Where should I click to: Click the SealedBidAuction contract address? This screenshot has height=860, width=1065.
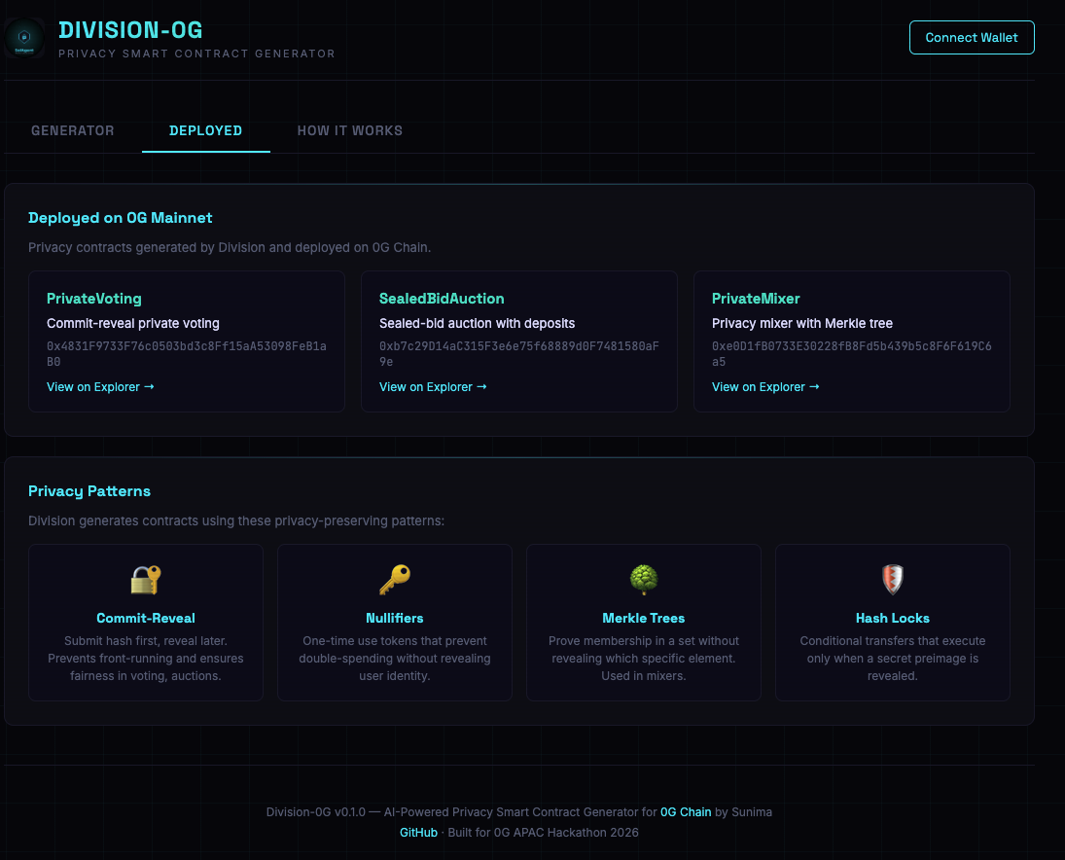click(519, 354)
